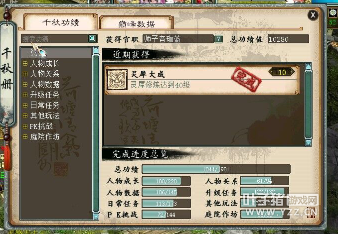338x234 pixels.
Task: Close the 千秋册 window
Action: 313,15
